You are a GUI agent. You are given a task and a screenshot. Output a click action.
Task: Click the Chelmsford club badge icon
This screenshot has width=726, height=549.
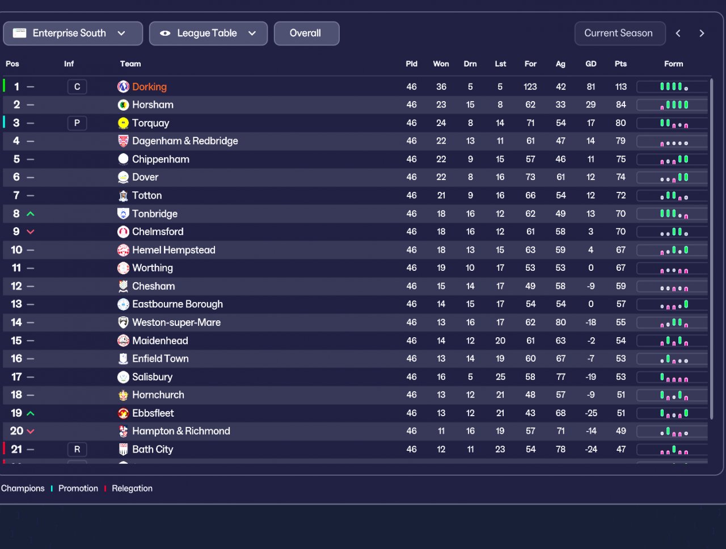pos(123,232)
